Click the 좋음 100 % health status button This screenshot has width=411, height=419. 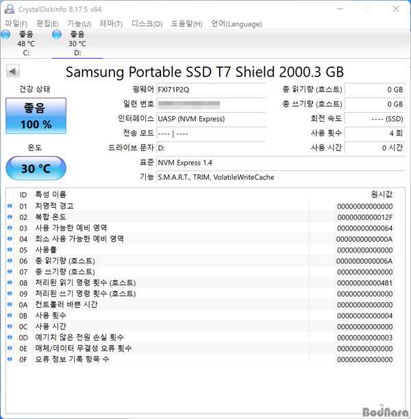(x=36, y=116)
